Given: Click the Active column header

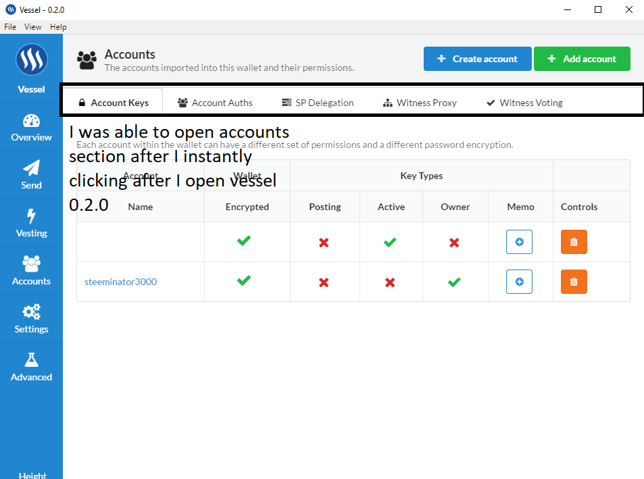Looking at the screenshot, I should coord(391,207).
